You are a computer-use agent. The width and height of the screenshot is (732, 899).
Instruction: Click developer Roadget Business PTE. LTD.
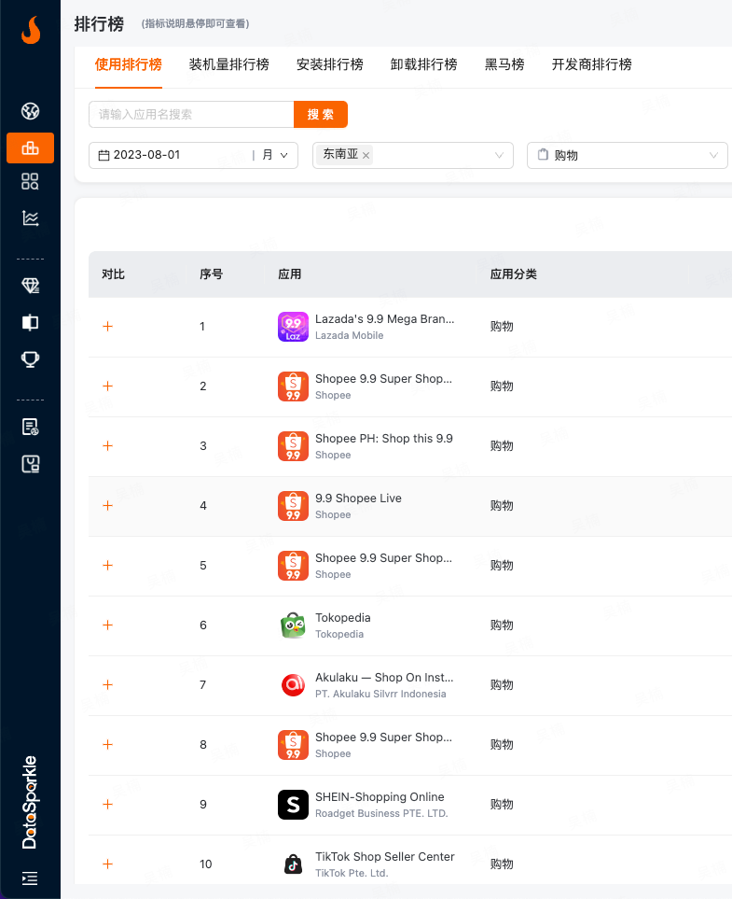pyautogui.click(x=381, y=813)
